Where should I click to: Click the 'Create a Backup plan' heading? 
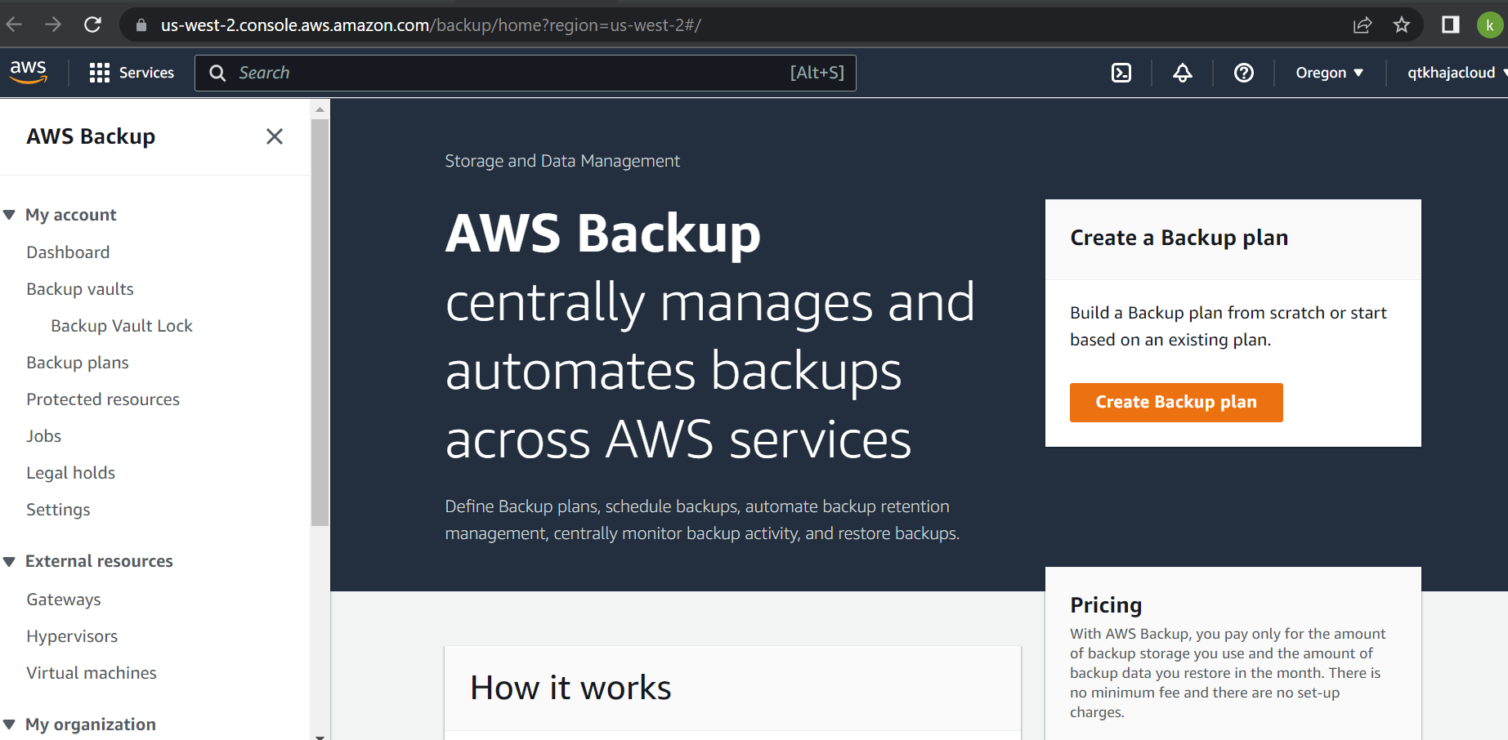1179,238
